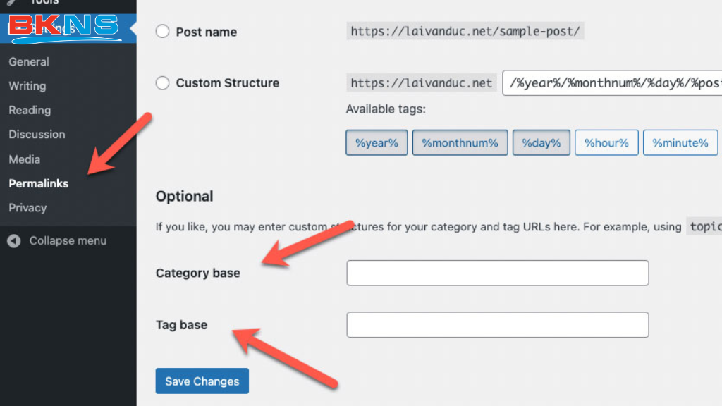Toggle the %day% tag button
The height and width of the screenshot is (406, 722).
coord(541,143)
